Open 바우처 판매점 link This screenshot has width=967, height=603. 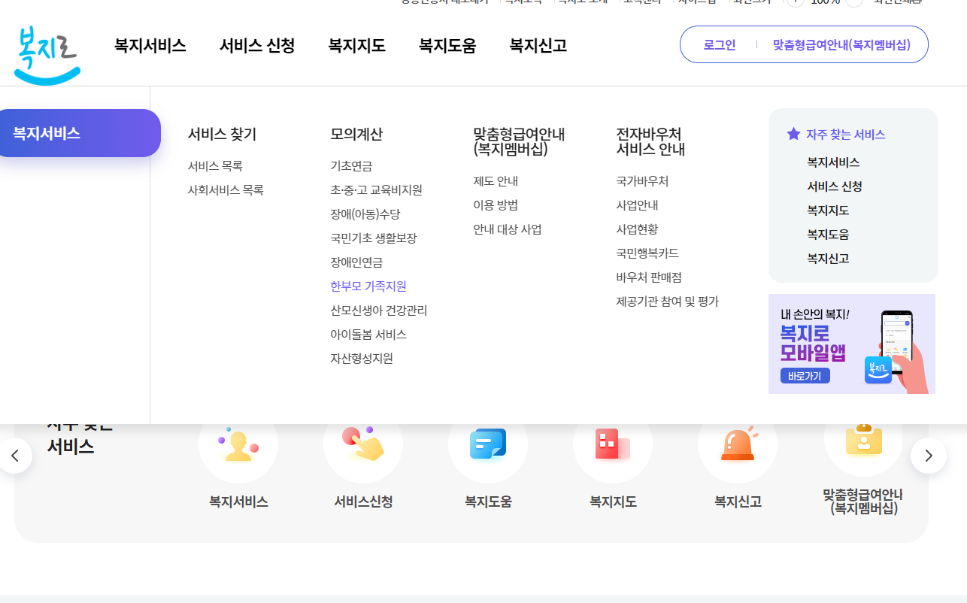pos(649,277)
